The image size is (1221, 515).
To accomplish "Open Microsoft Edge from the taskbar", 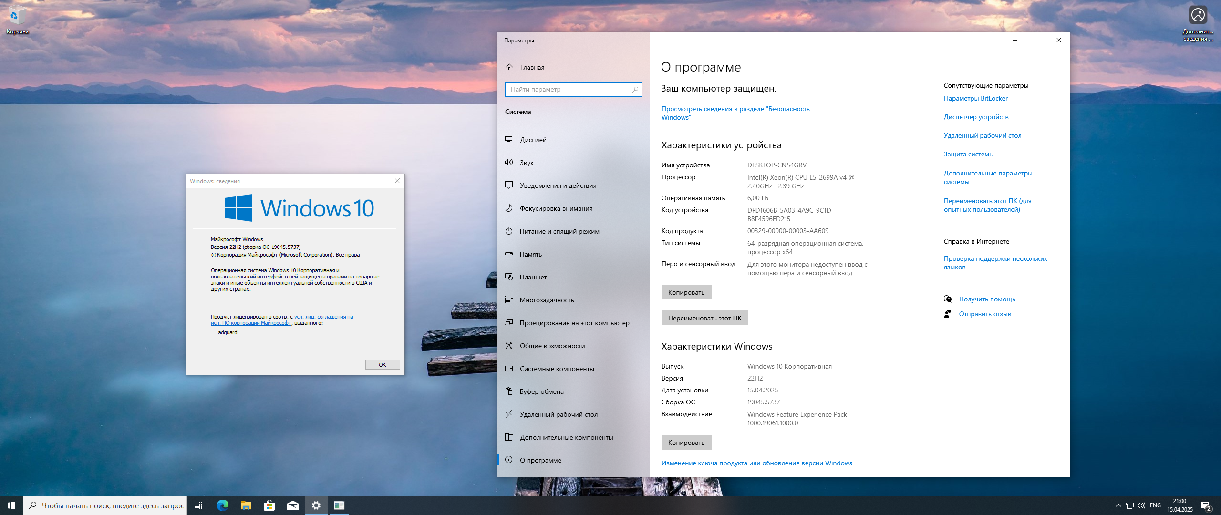I will pyautogui.click(x=223, y=505).
